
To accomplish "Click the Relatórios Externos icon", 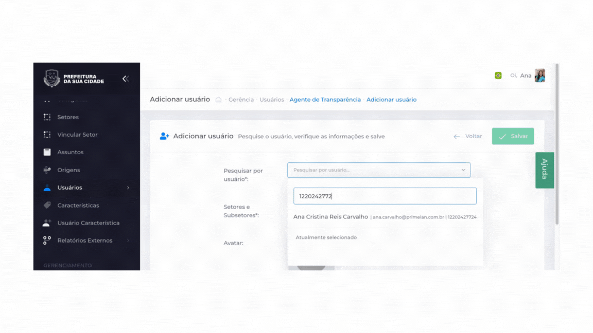I will click(47, 240).
